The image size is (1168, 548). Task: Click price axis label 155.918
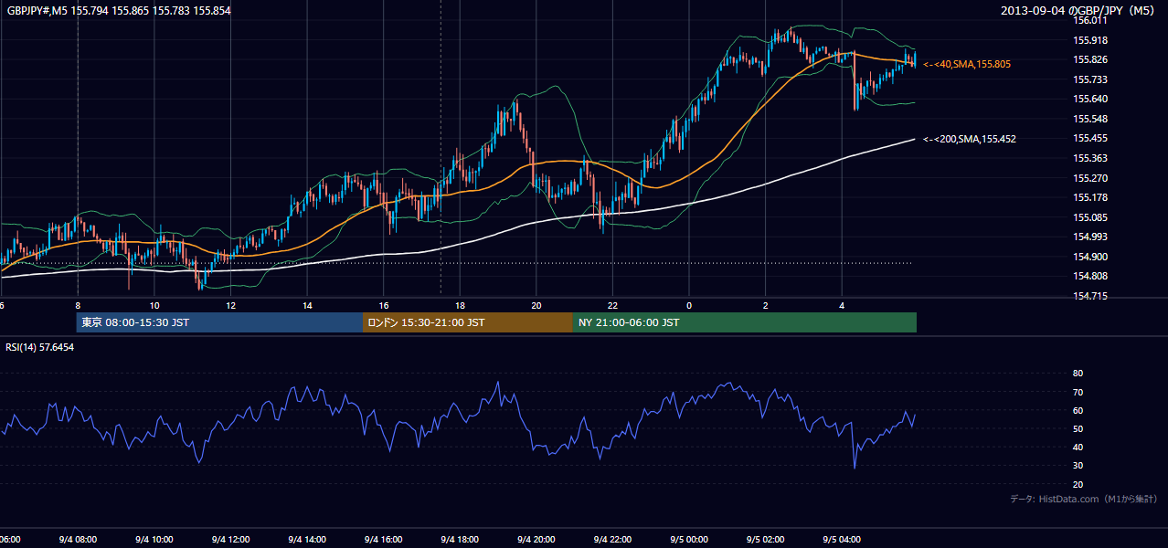[1091, 40]
